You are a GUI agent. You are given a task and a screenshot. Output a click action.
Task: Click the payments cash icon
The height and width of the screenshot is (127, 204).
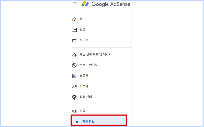click(74, 111)
